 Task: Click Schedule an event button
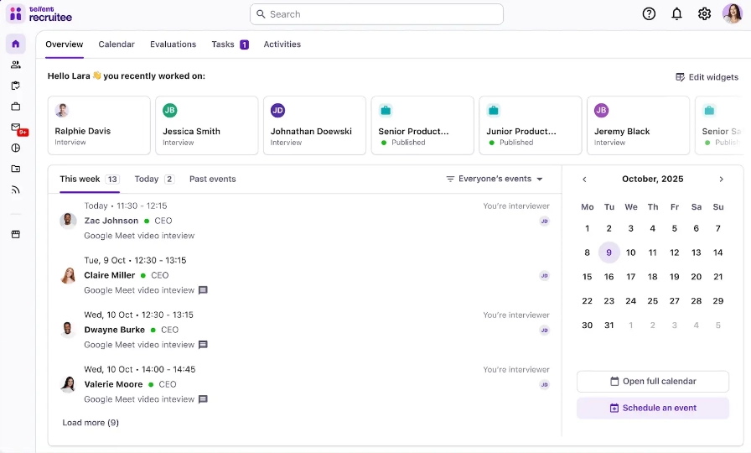pyautogui.click(x=653, y=408)
